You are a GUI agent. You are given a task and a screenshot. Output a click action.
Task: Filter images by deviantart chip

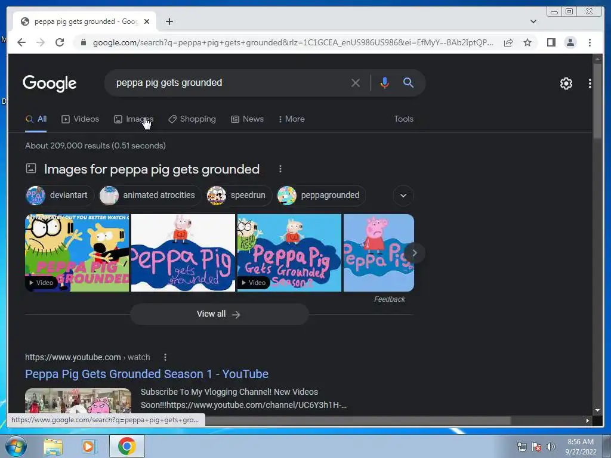[x=60, y=195]
